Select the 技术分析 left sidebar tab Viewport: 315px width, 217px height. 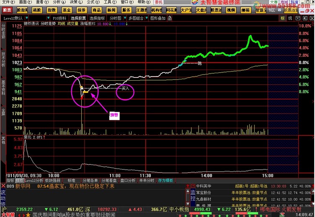click(3, 59)
